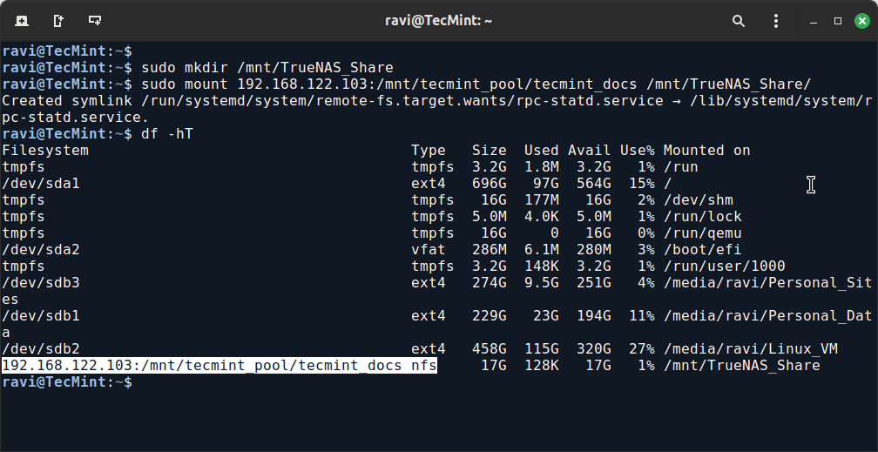Click the pc-statd.service. continuation line

click(75, 118)
